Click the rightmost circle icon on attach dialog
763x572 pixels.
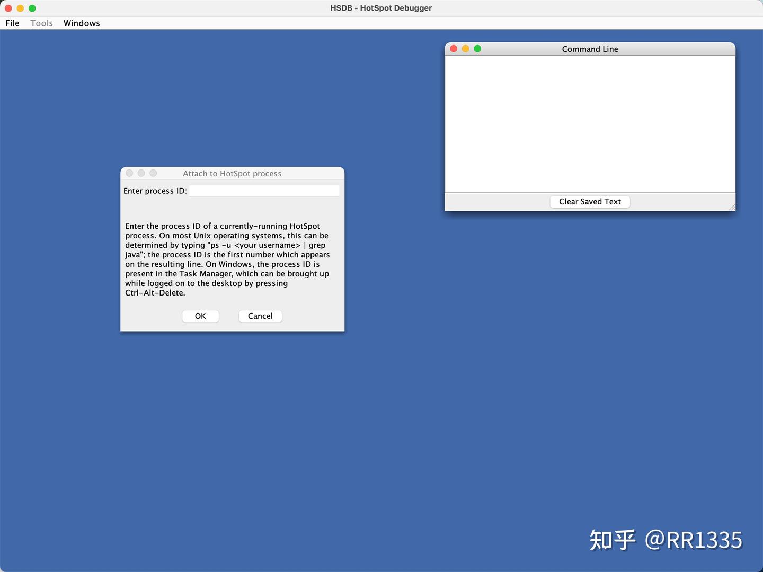153,173
